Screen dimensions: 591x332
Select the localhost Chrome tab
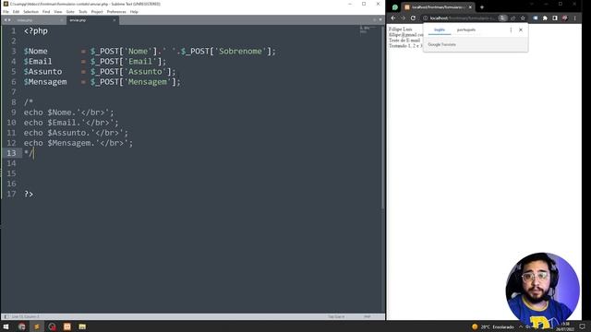pos(437,7)
